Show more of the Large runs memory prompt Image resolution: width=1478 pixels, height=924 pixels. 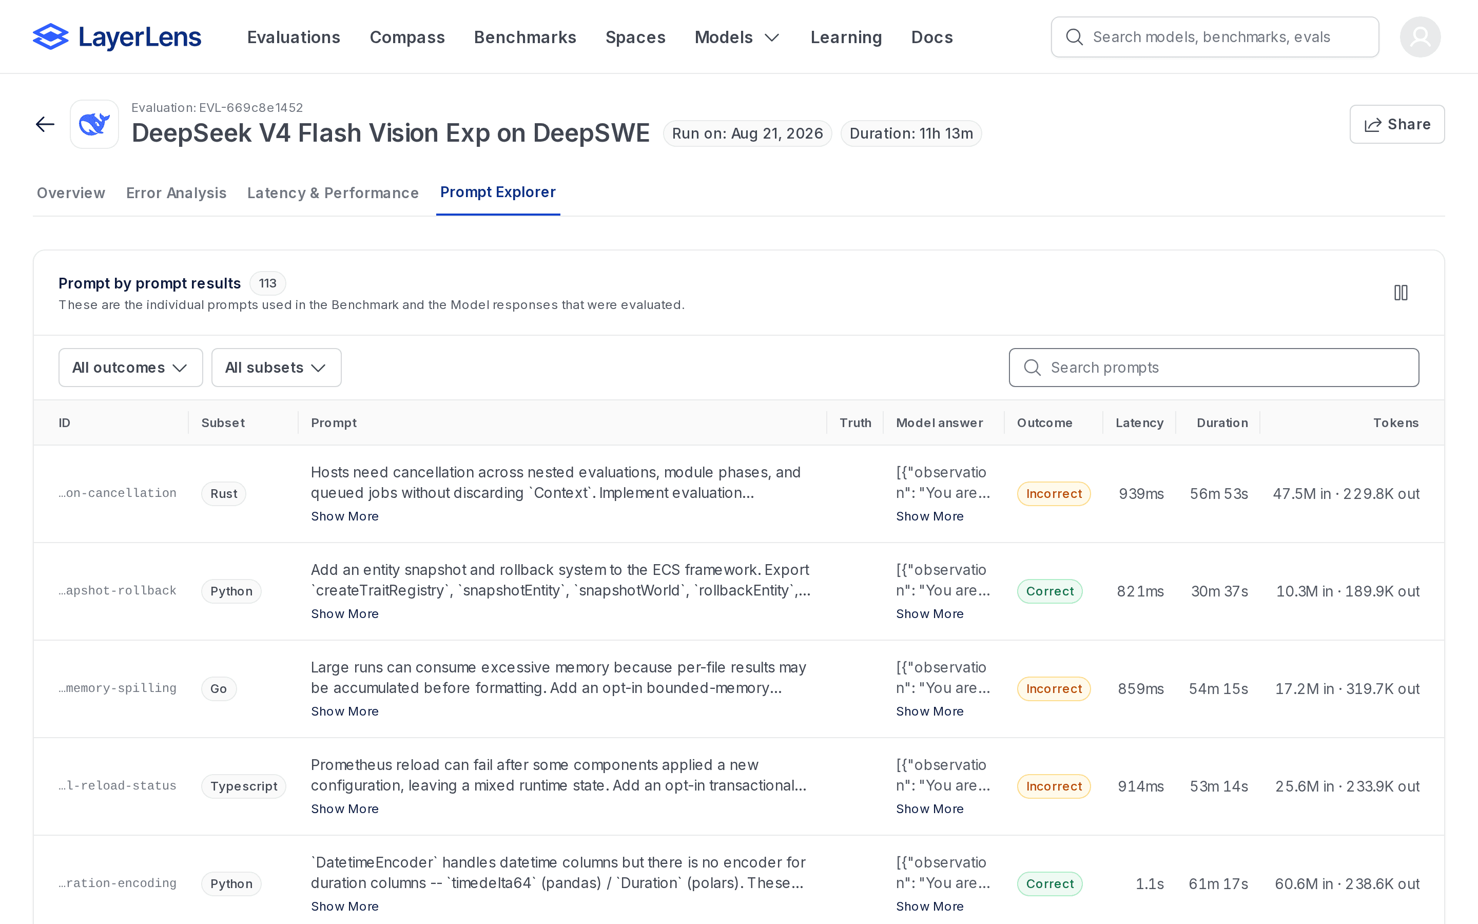[344, 711]
